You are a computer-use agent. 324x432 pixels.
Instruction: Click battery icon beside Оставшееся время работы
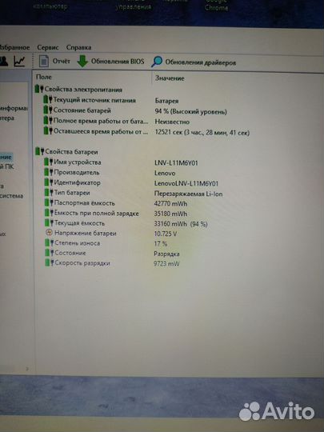pyautogui.click(x=48, y=131)
